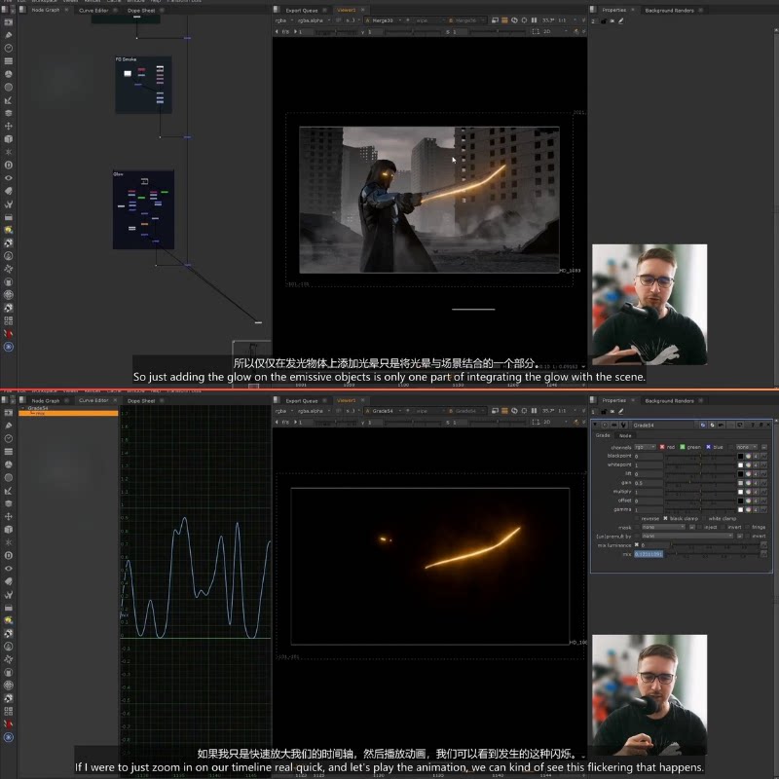Screen dimensions: 779x779
Task: Click the gain value field showing 0.5
Action: pos(649,482)
